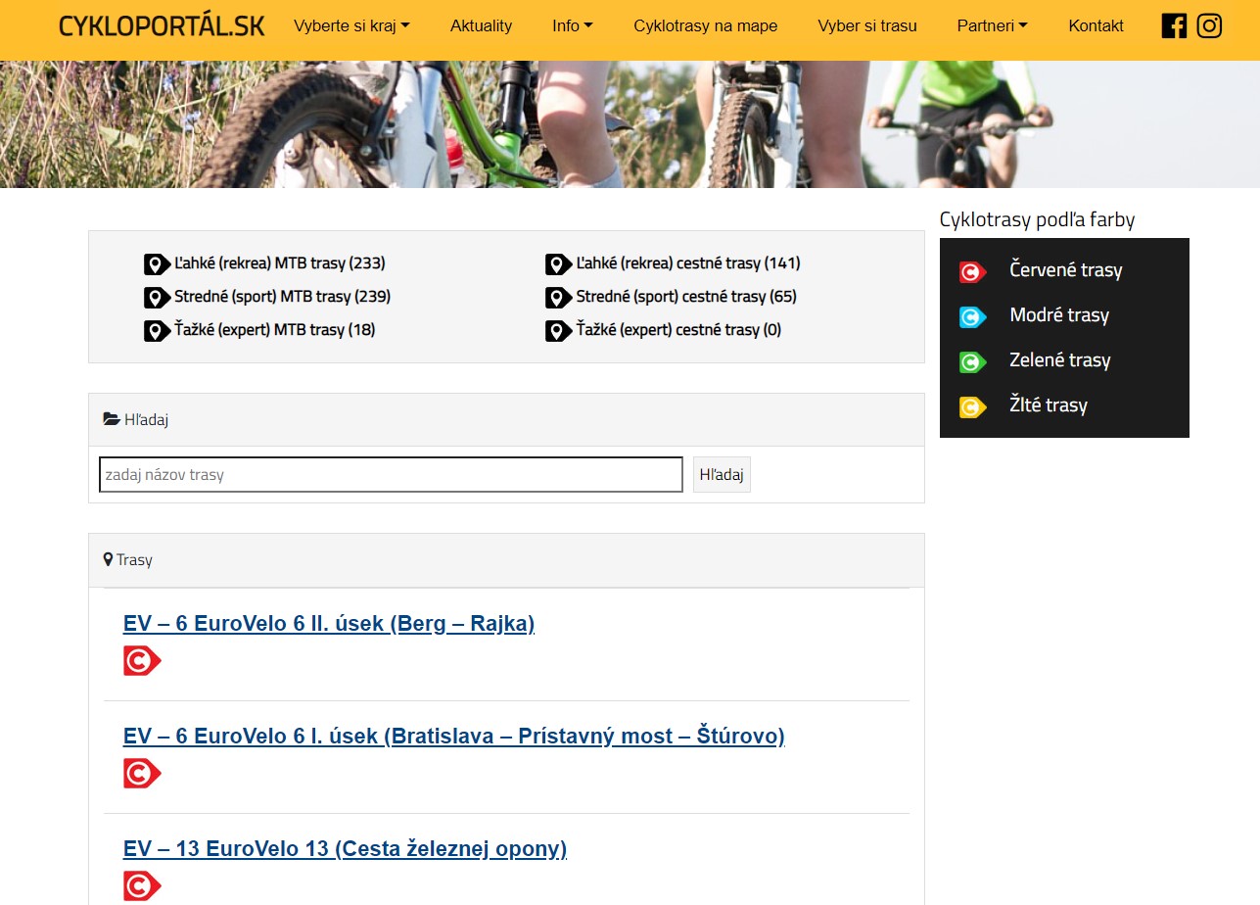The image size is (1260, 905).
Task: Filter by Stredné (sport) MTB trasy (239)
Action: click(283, 297)
